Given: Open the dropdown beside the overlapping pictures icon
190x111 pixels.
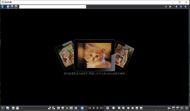Looking at the screenshot, I should coord(10,108).
